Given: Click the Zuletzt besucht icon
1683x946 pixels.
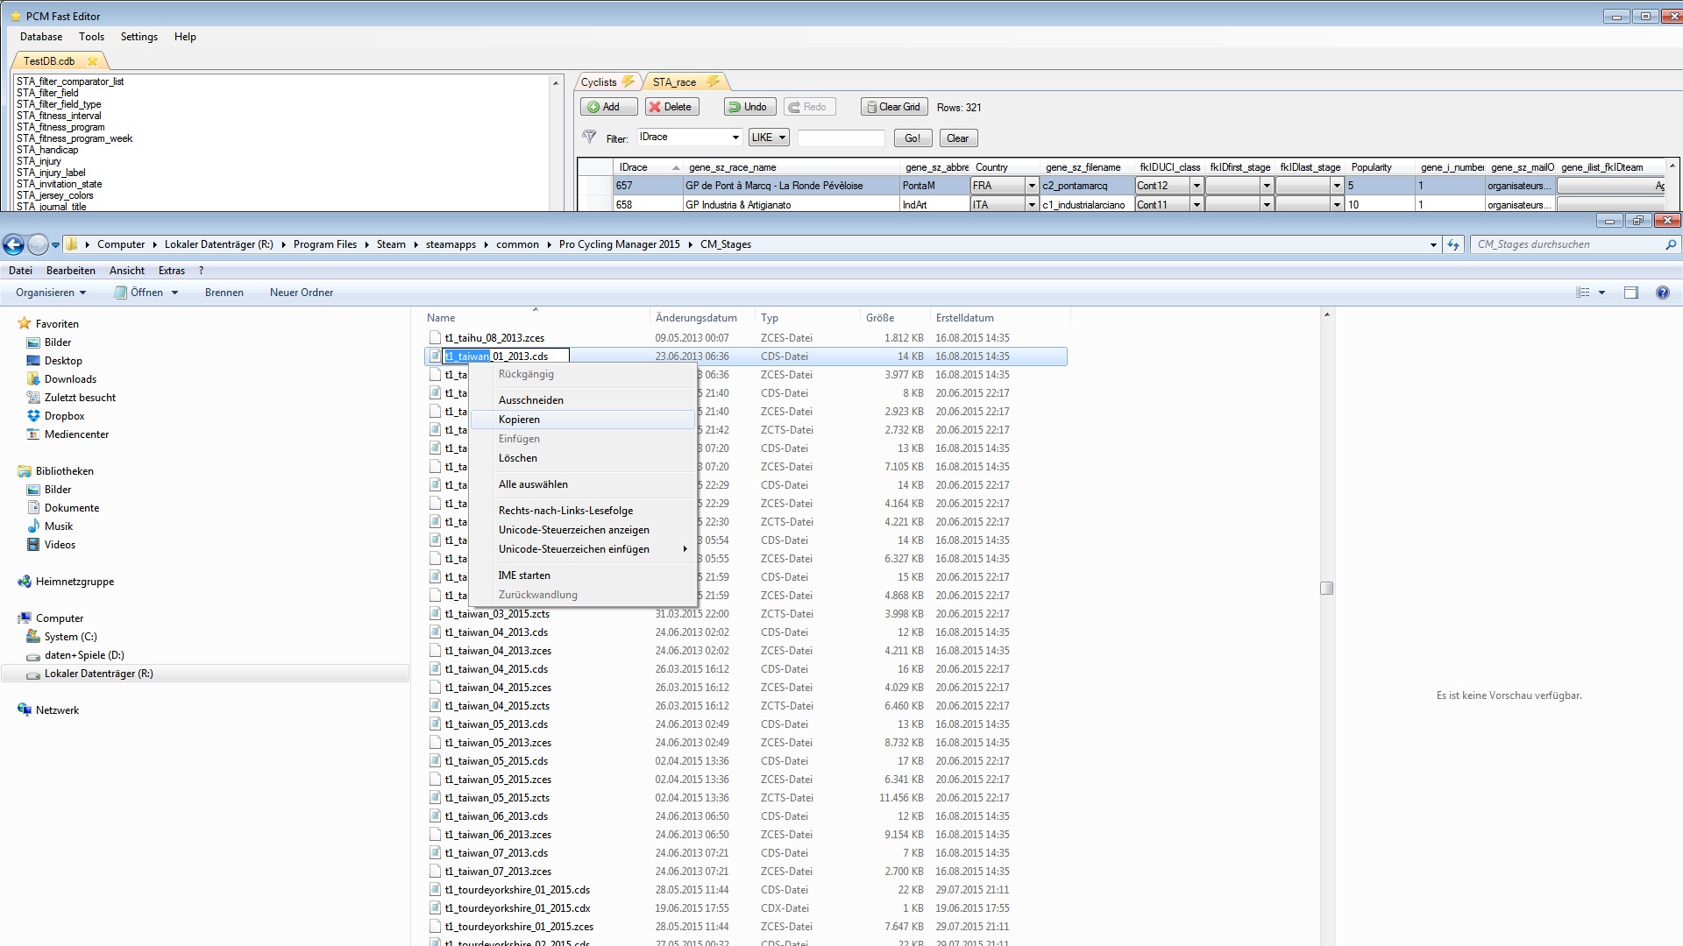Looking at the screenshot, I should pos(33,398).
